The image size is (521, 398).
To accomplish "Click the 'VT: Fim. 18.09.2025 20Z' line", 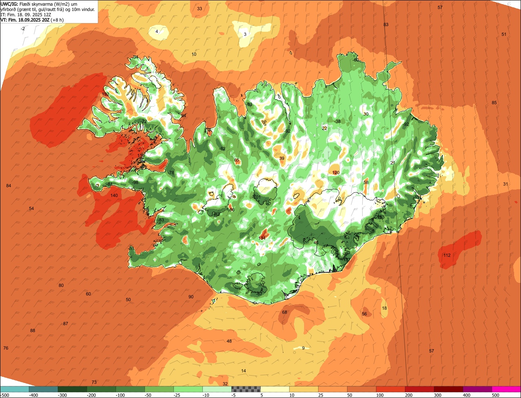I will (x=32, y=20).
